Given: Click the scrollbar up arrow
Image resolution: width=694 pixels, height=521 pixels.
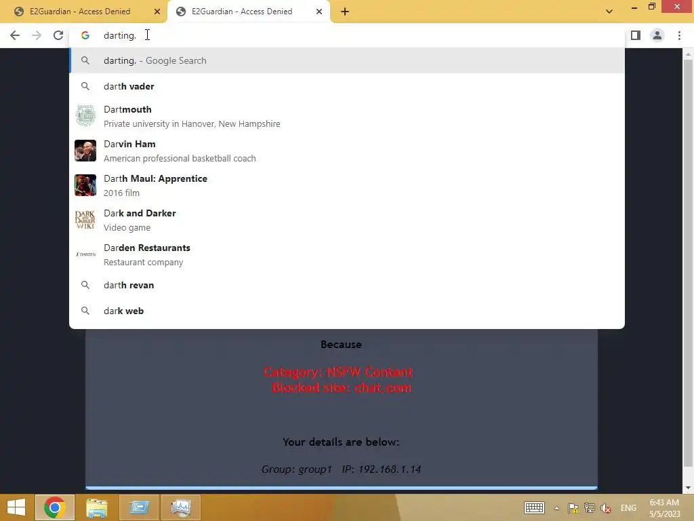Looking at the screenshot, I should pos(688,54).
